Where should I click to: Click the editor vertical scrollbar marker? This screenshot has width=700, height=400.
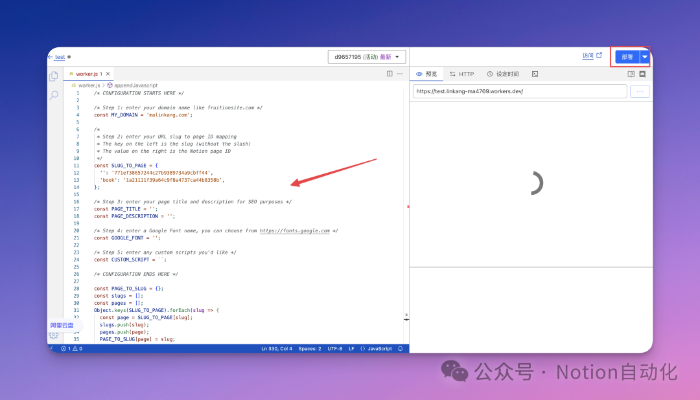click(408, 206)
